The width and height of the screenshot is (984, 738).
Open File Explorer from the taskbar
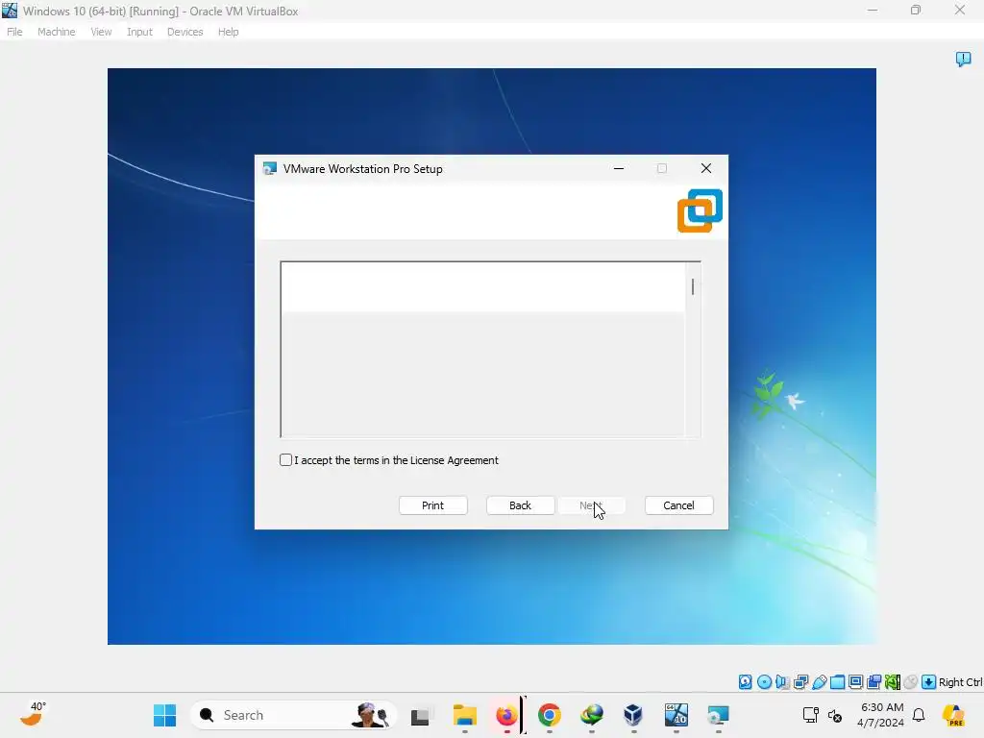click(465, 715)
